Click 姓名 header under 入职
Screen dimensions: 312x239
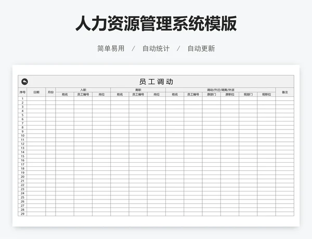pos(64,95)
